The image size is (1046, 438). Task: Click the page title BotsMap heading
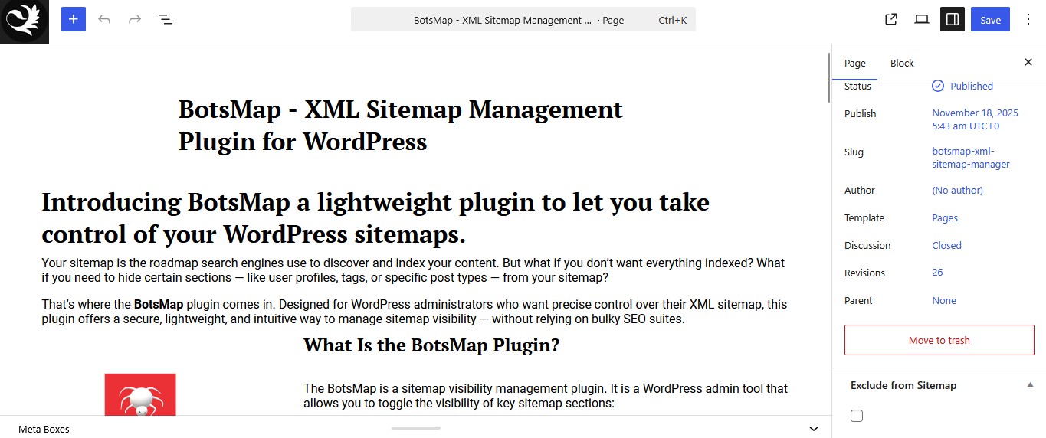401,126
